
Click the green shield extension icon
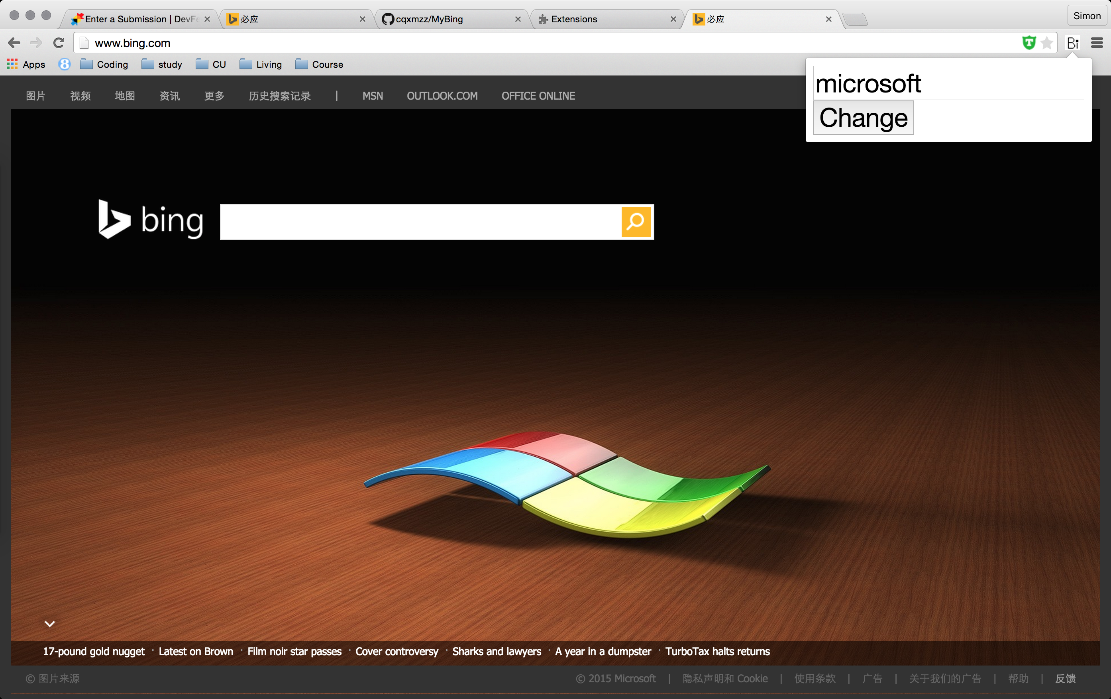pos(1029,43)
